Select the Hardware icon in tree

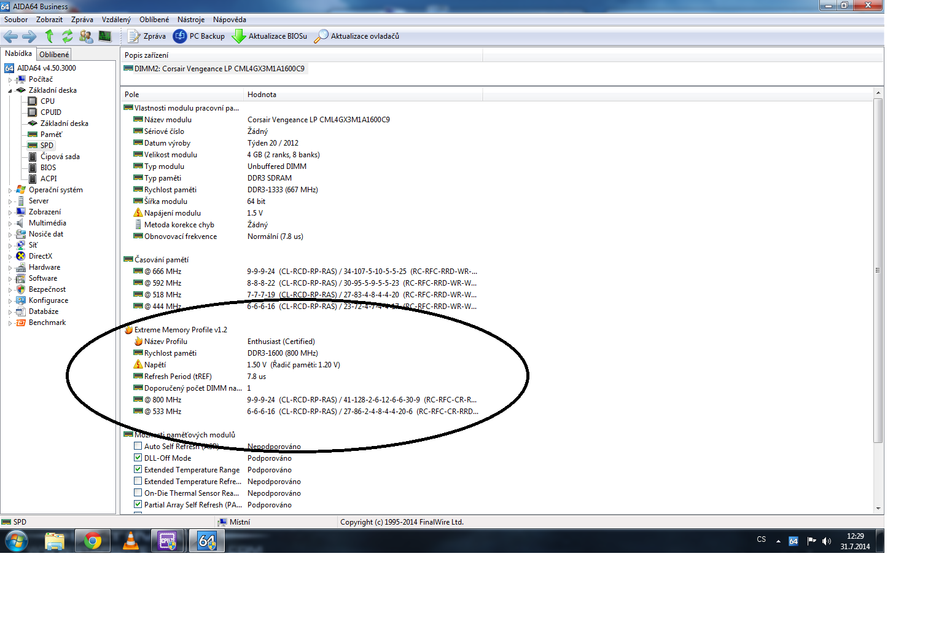click(21, 267)
